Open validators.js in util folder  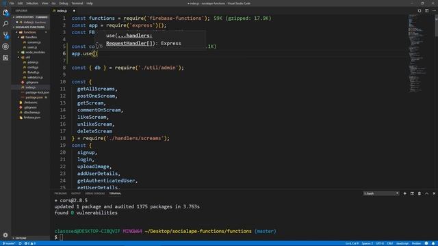35,77
